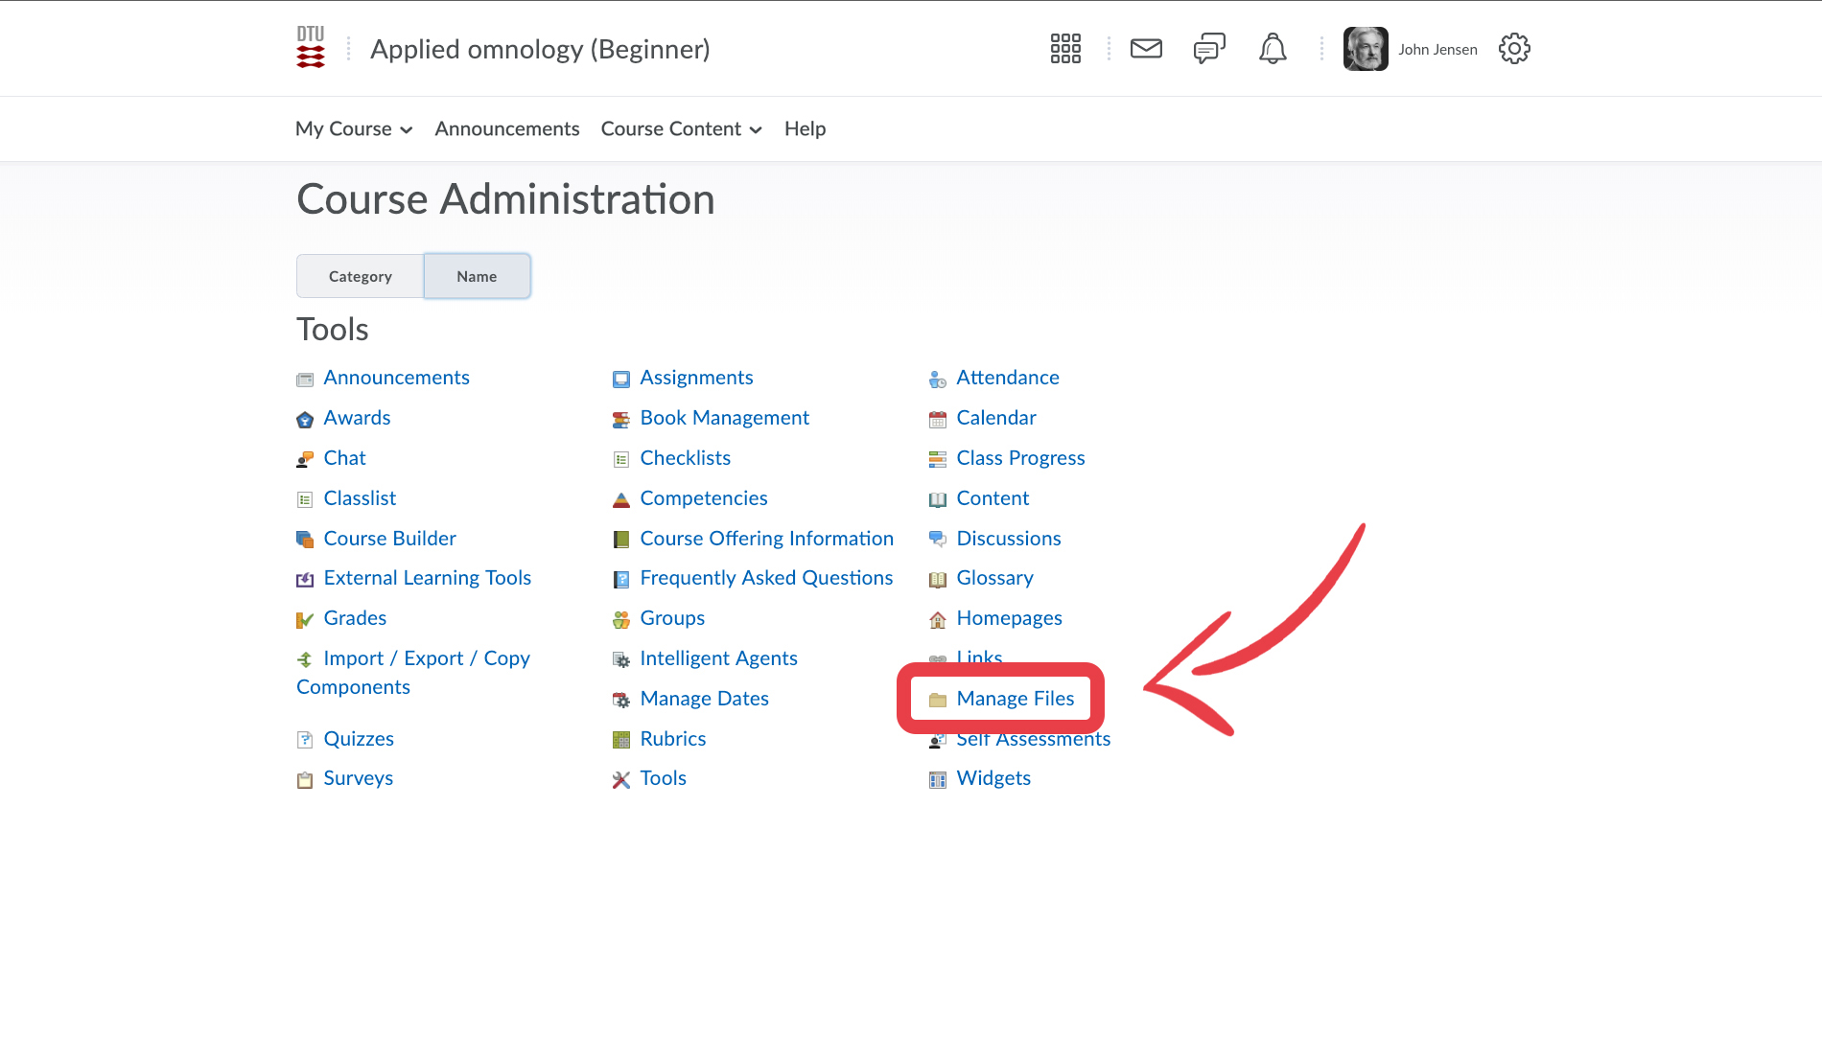Switch tools view to Category

click(361, 276)
